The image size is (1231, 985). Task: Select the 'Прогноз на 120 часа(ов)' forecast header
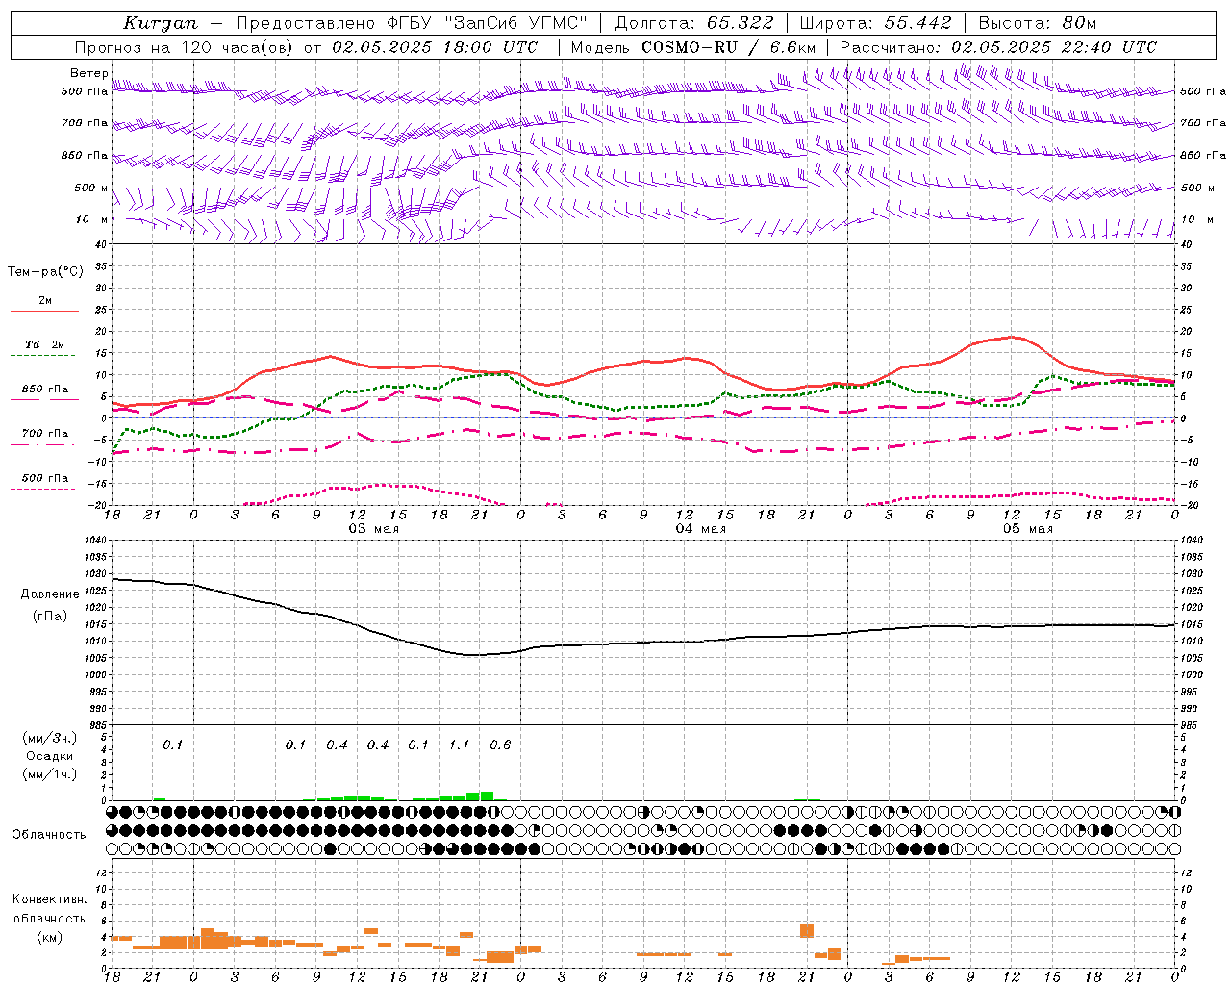(185, 47)
